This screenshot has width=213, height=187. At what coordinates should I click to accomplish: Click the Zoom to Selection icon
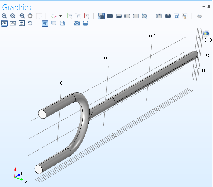(x=30, y=16)
